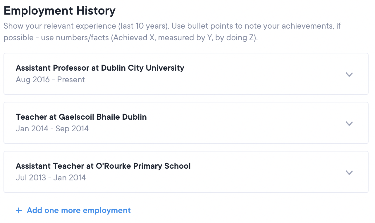Image resolution: width=375 pixels, height=223 pixels.
Task: Expand the Gaelscoil Bhaile Dublin entry chevron
Action: click(349, 123)
